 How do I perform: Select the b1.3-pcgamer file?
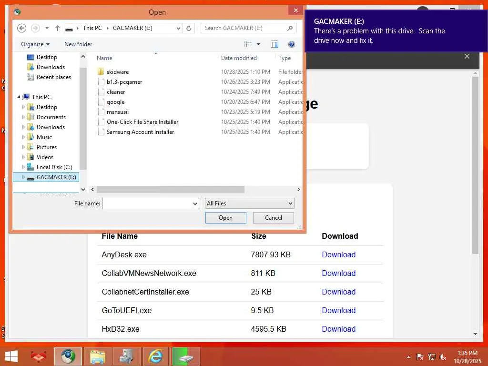pos(124,82)
